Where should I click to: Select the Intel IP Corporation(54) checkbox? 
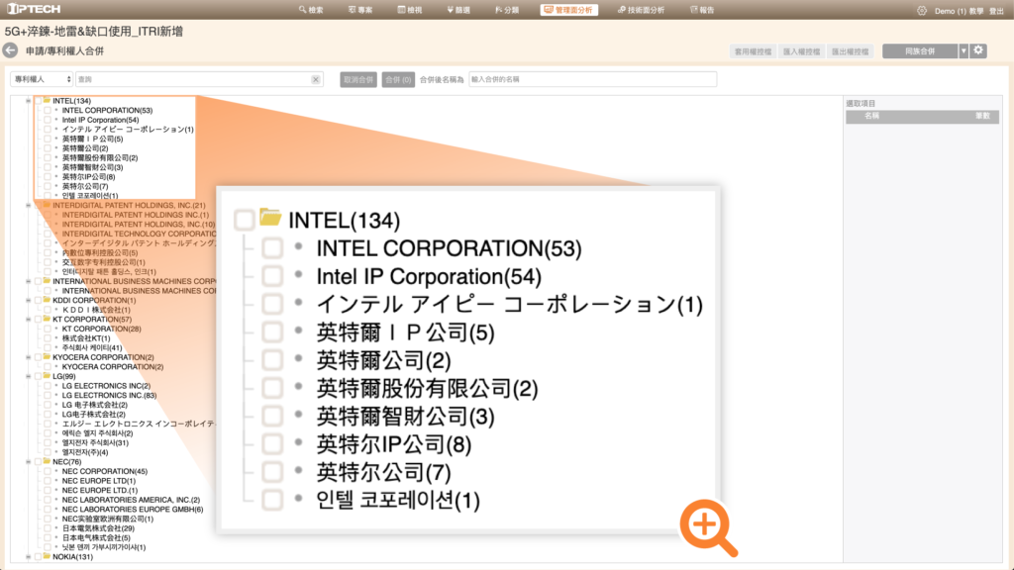[48, 120]
